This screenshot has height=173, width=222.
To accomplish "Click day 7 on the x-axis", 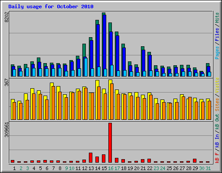I will pyautogui.click(x=53, y=168).
